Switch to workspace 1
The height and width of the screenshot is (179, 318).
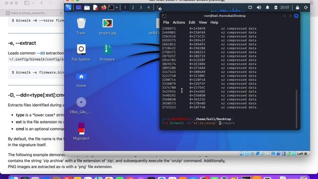point(125,7)
